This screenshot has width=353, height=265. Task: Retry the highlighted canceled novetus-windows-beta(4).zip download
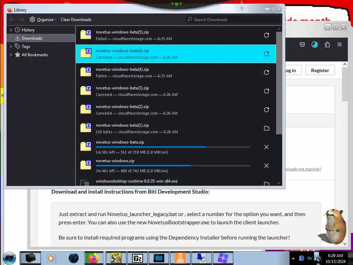pos(266,54)
